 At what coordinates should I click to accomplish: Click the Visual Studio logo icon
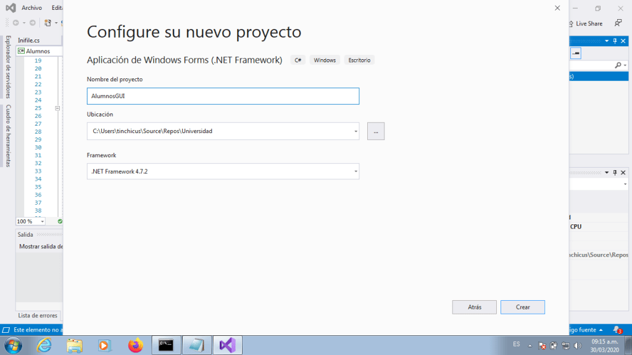[x=10, y=8]
